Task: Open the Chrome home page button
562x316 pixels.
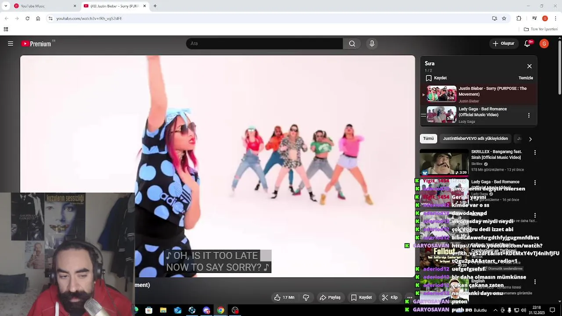Action: (38, 18)
